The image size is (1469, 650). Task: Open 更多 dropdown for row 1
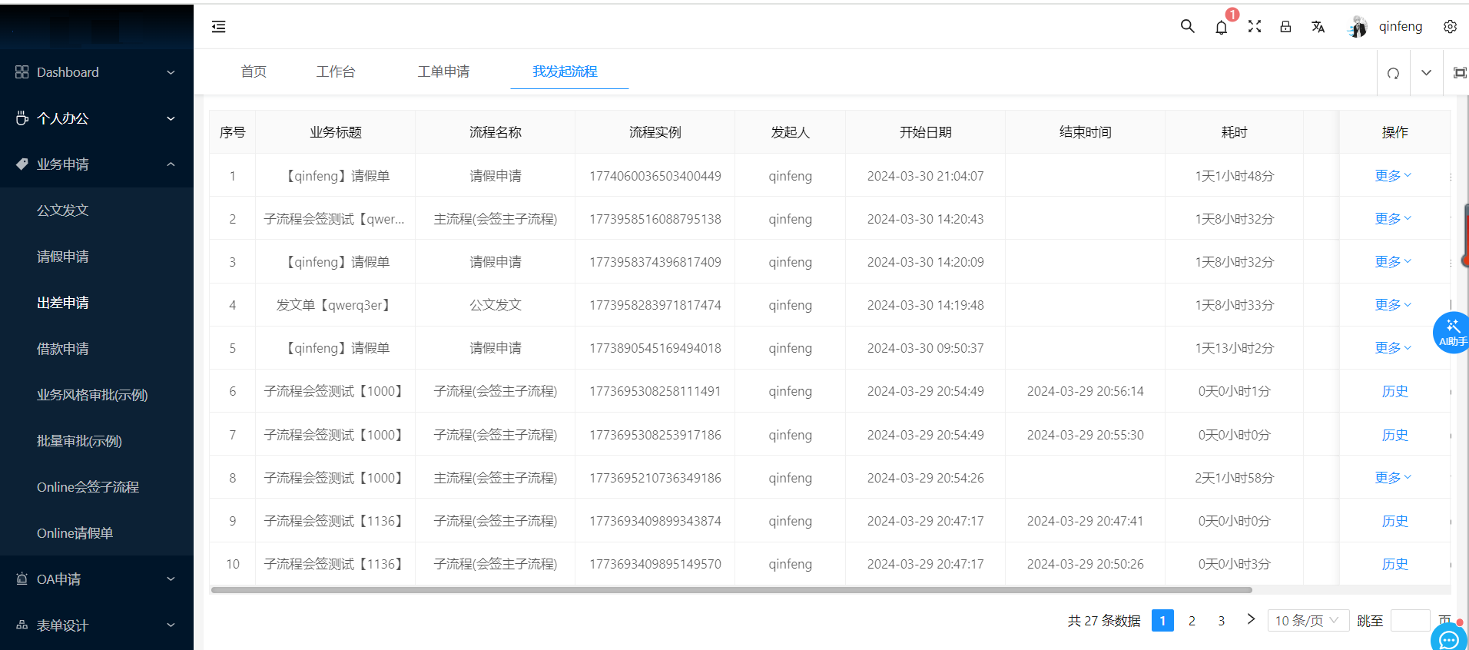(x=1394, y=176)
